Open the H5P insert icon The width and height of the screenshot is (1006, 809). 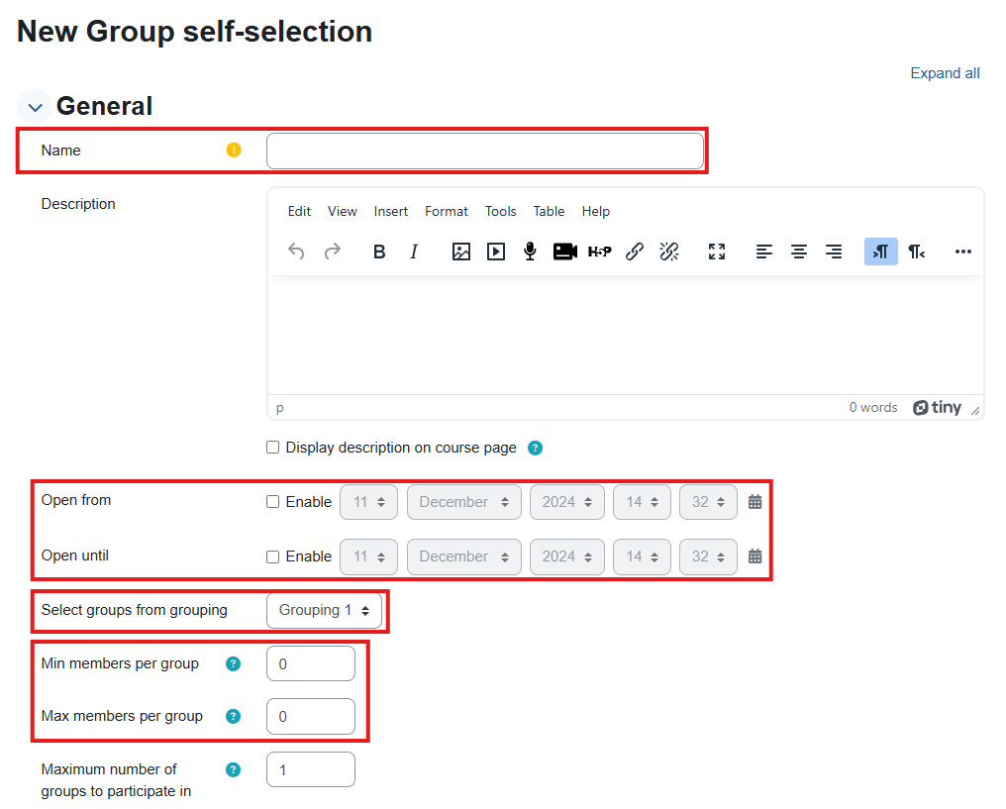(x=599, y=252)
